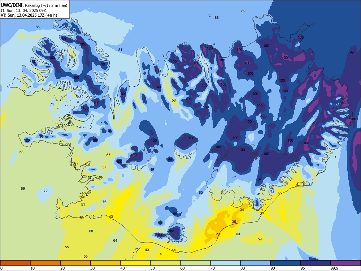Pick the 60–70 pale green legend swatch
The width and height of the screenshot is (361, 271).
(x=195, y=263)
